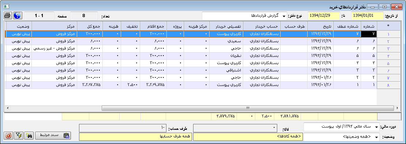Click the طرف حساب column header
This screenshot has height=144, width=406.
pos(294,26)
